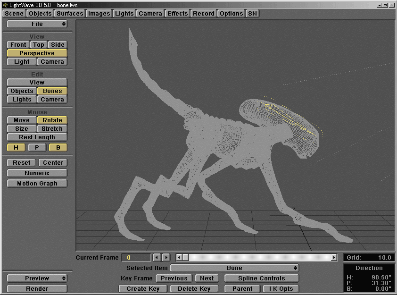Click the Current Frame input field
This screenshot has height=295, width=397.
(136, 257)
